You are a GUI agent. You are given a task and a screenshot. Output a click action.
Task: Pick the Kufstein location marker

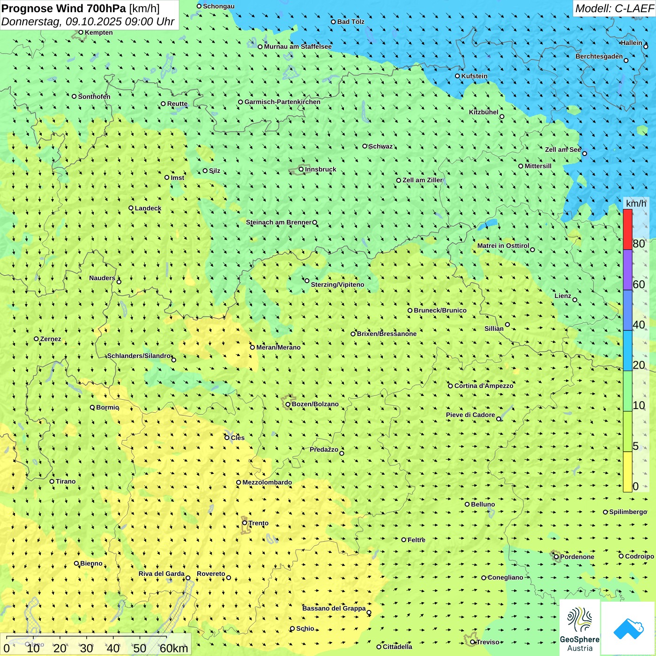coord(457,76)
